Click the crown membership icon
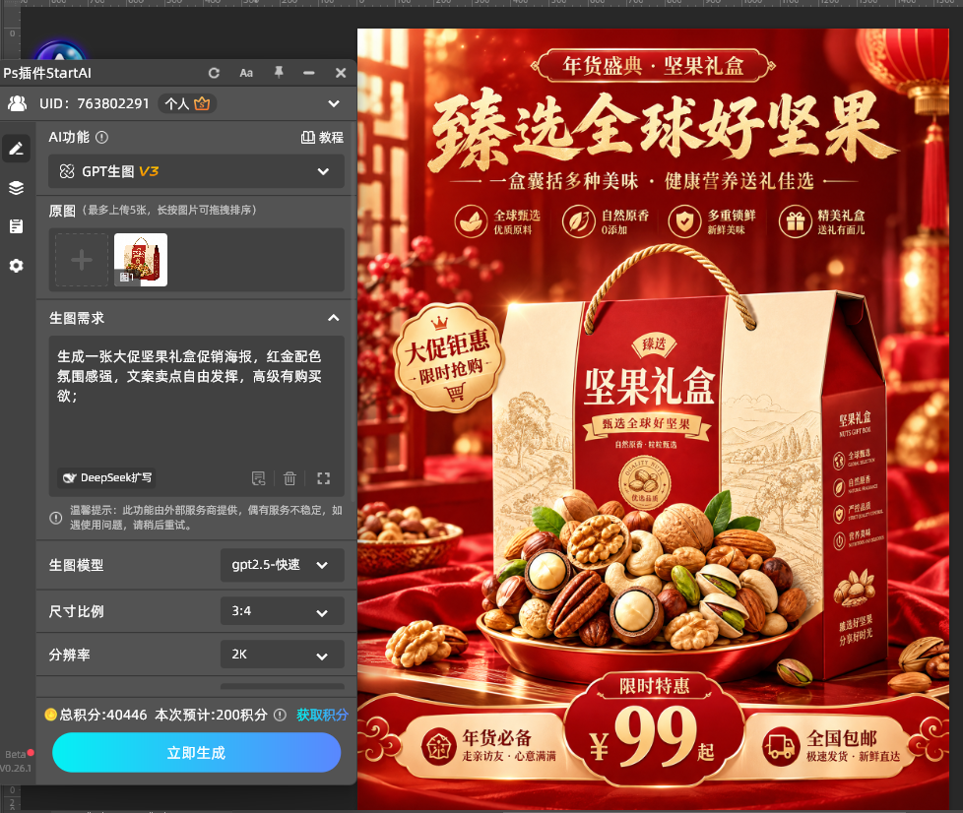This screenshot has height=813, width=963. click(202, 103)
